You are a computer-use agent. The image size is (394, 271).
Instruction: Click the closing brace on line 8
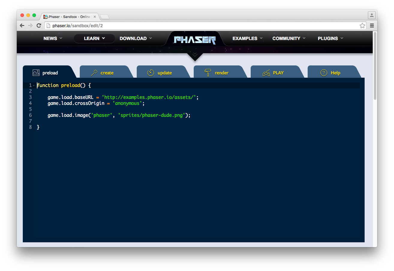click(38, 127)
